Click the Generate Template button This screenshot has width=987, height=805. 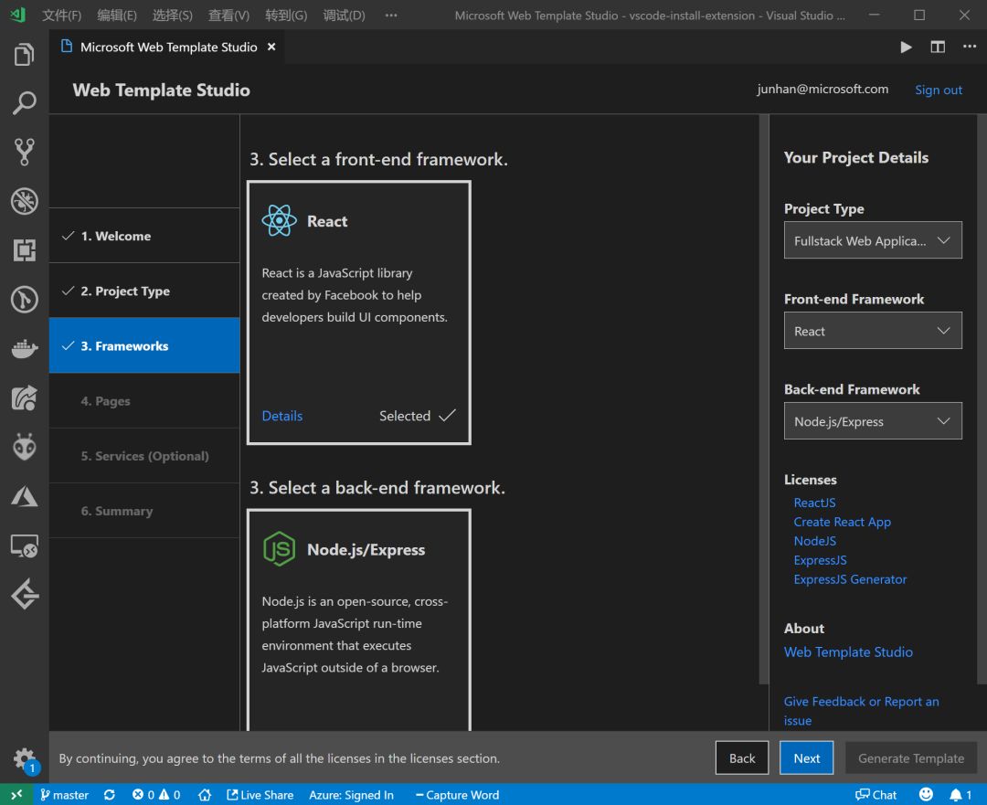tap(911, 757)
